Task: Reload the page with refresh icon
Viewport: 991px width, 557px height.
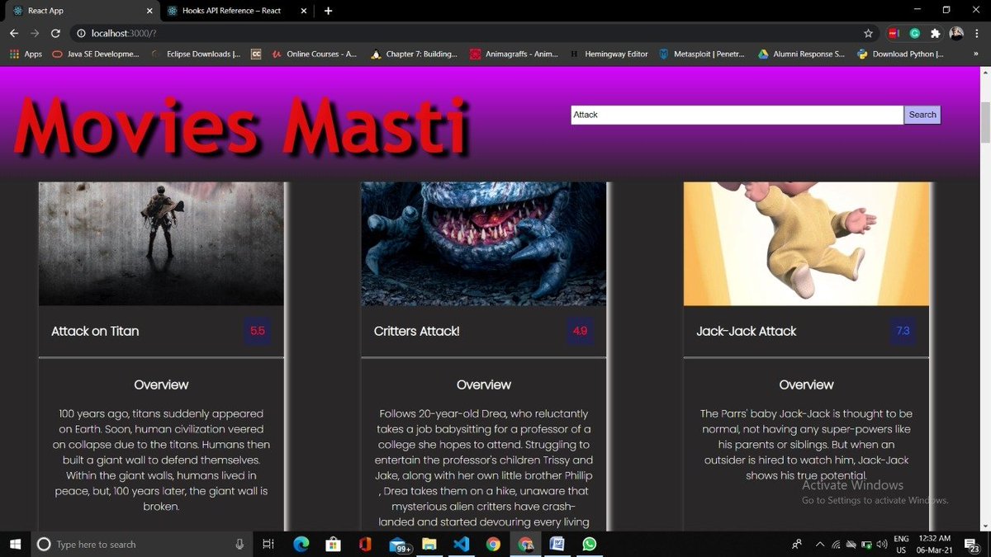Action: (55, 33)
